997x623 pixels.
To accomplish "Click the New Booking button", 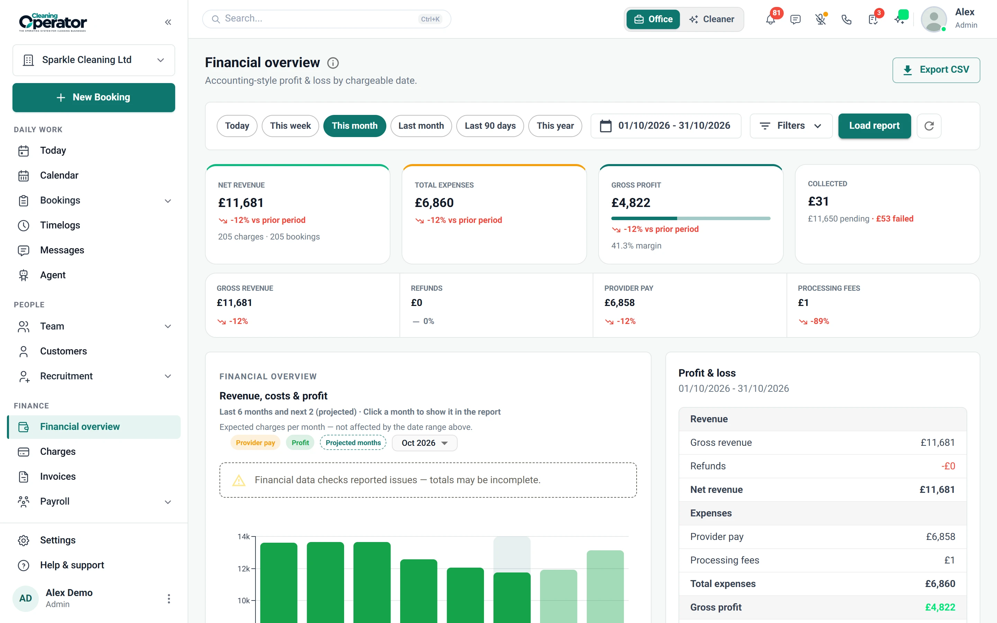I will [x=93, y=97].
